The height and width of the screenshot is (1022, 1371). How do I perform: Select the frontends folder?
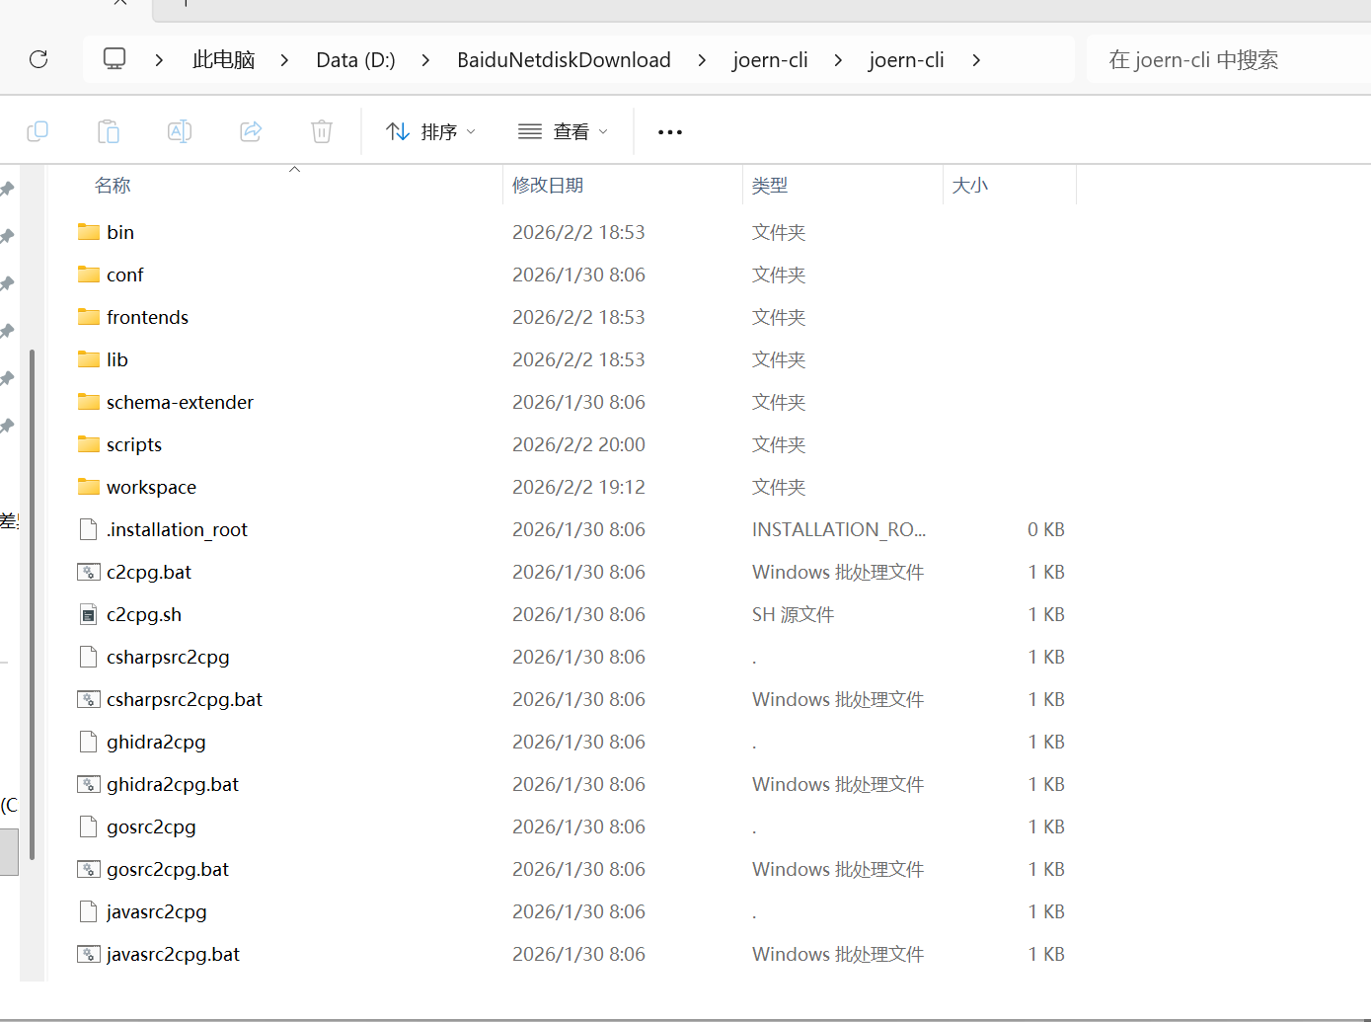[147, 317]
